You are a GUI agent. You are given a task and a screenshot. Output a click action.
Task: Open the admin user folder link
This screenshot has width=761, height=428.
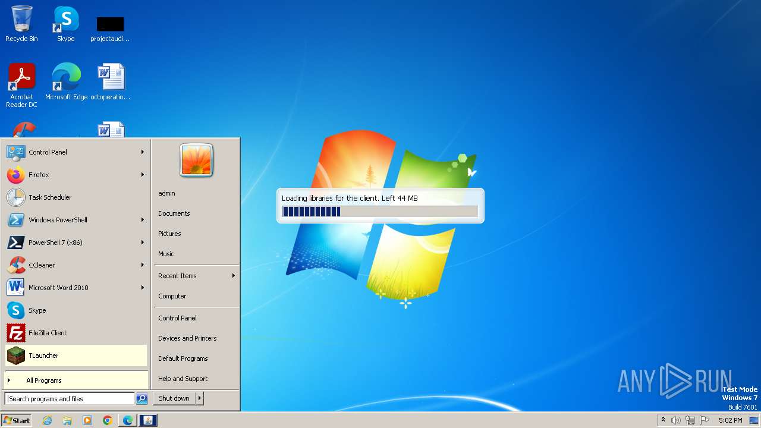coord(166,193)
